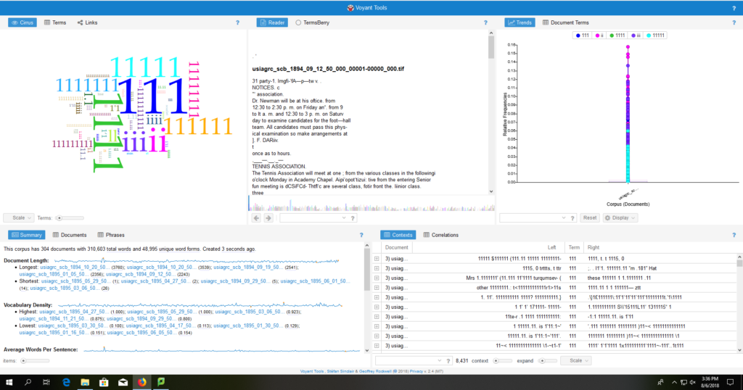The width and height of the screenshot is (743, 390).
Task: Open help for the Reader panel
Action: pyautogui.click(x=485, y=22)
